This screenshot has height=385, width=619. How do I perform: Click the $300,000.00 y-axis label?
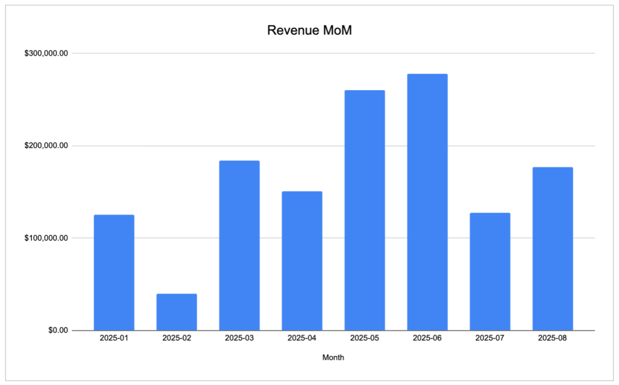click(x=46, y=53)
